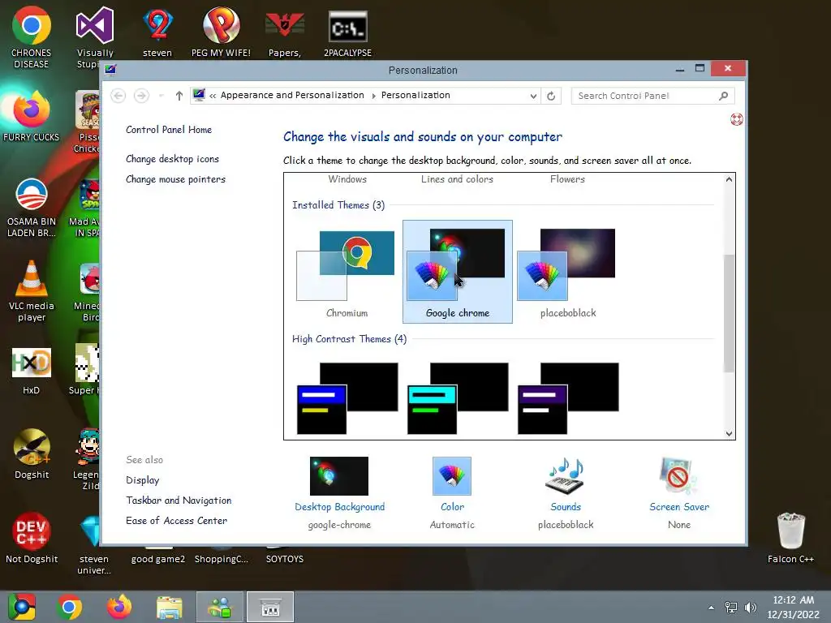This screenshot has width=831, height=623.
Task: Select the blue-yellow high contrast theme
Action: (347, 398)
